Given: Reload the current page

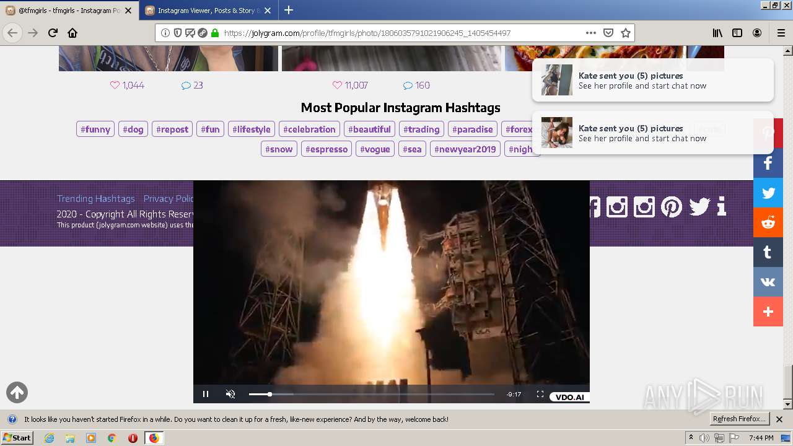Looking at the screenshot, I should click(53, 33).
